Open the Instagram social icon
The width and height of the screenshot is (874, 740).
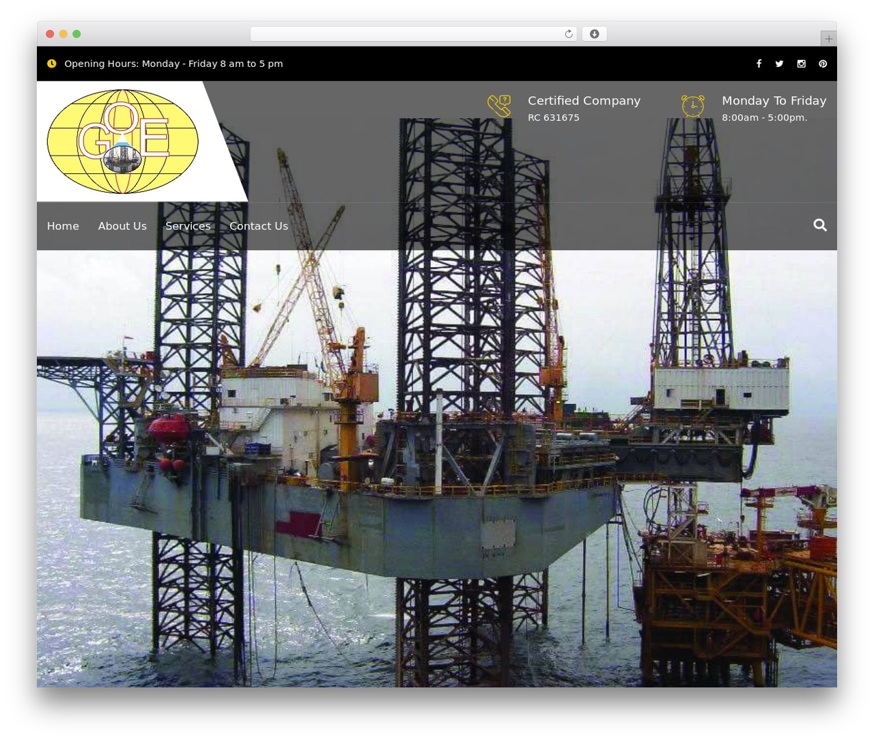tap(802, 63)
